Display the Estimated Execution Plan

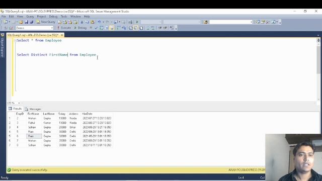click(101, 28)
